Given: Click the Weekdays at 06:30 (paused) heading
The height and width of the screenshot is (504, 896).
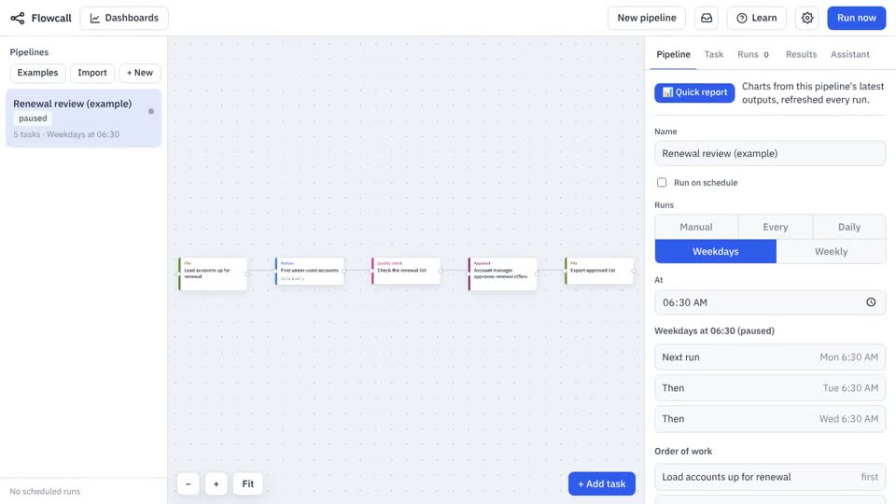Looking at the screenshot, I should pos(714,330).
